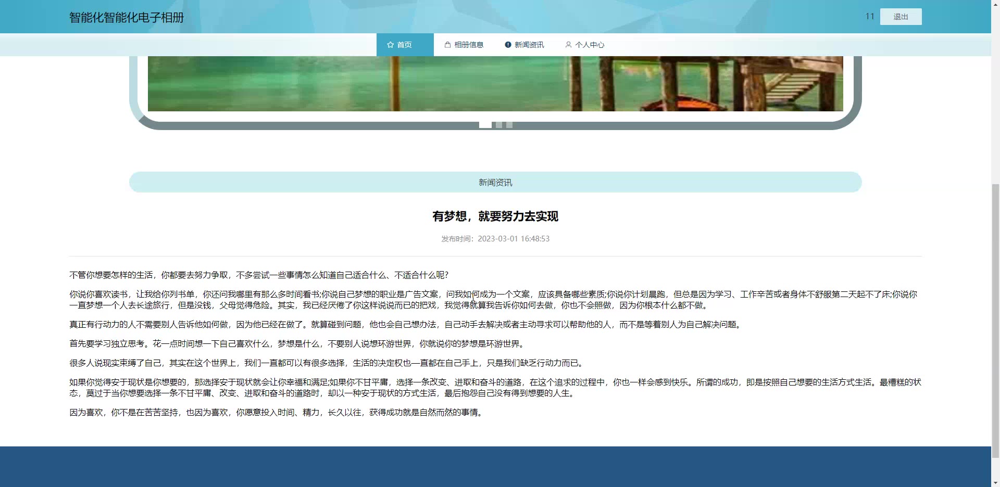Click the info icon beside 新闻资讯
The image size is (1000, 487).
click(x=508, y=45)
